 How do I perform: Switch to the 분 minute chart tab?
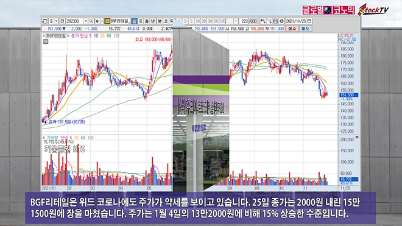[160, 21]
